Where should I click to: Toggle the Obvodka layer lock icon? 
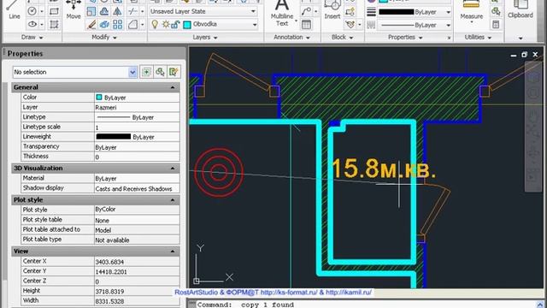tap(175, 25)
